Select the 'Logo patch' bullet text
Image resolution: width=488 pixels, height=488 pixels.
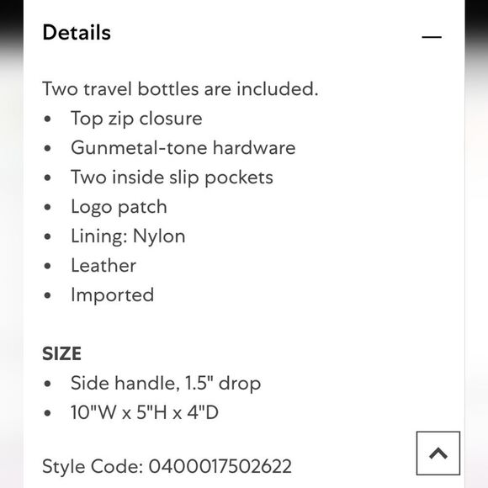119,207
